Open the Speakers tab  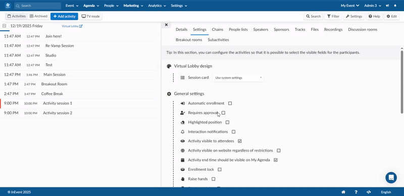click(261, 30)
